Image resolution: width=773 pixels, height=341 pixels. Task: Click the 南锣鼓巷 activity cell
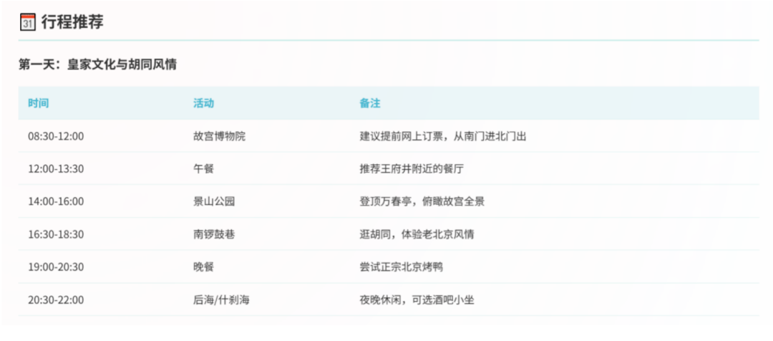214,234
